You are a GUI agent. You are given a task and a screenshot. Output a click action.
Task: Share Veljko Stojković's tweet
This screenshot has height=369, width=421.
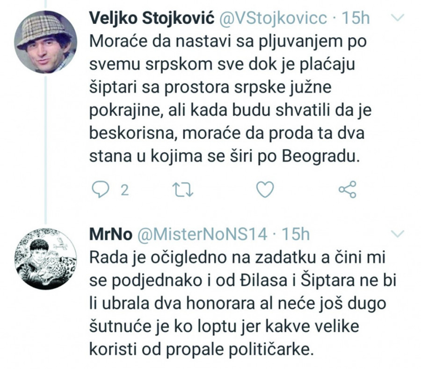[347, 189]
